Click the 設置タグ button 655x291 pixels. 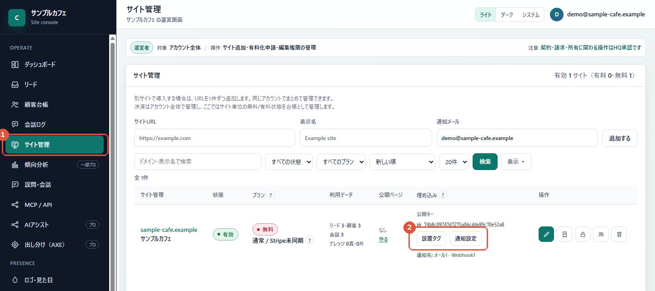point(431,239)
